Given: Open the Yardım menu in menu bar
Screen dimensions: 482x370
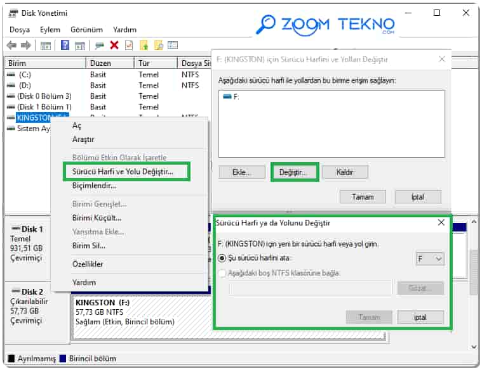Looking at the screenshot, I should coord(125,30).
